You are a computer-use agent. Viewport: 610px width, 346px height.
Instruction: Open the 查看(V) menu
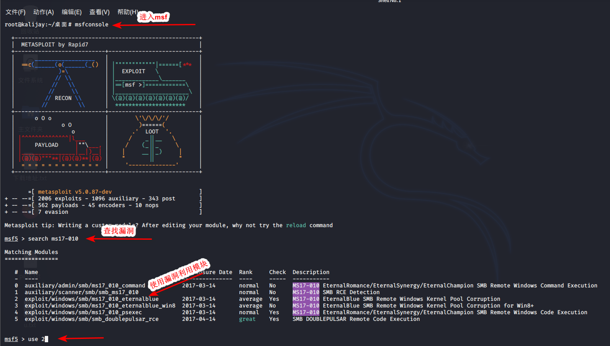click(x=99, y=12)
